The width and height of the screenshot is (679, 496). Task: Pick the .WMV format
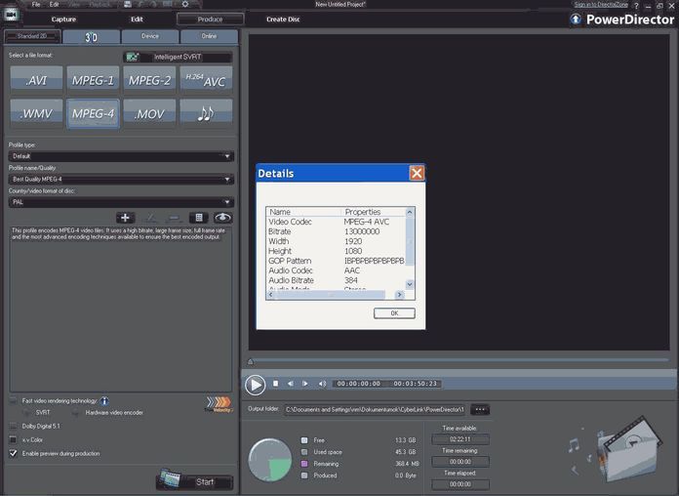(x=36, y=113)
